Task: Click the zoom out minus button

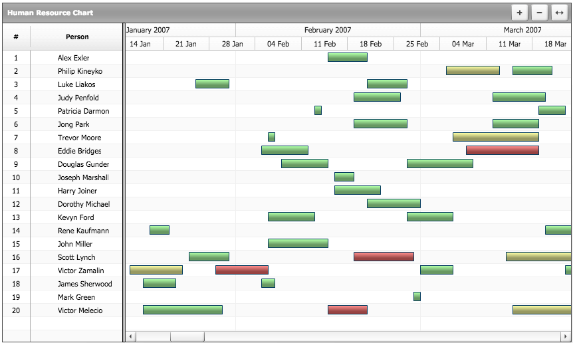Action: pos(539,13)
